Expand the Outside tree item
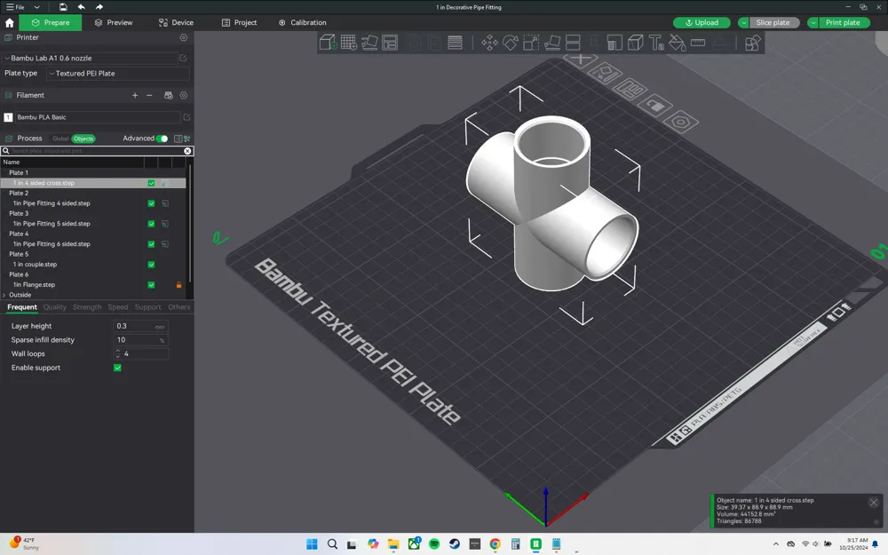Viewport: 888px width, 555px height. (5, 295)
